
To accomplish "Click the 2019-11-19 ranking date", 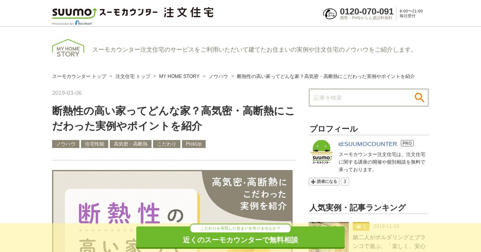I will (386, 226).
